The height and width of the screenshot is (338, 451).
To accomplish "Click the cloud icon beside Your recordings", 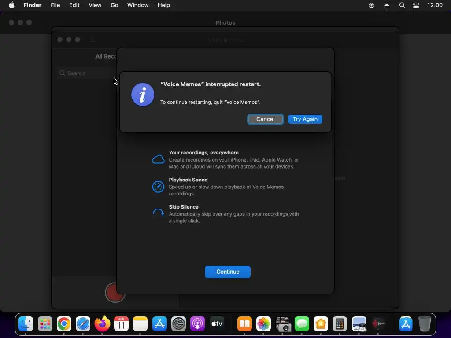I will point(158,159).
